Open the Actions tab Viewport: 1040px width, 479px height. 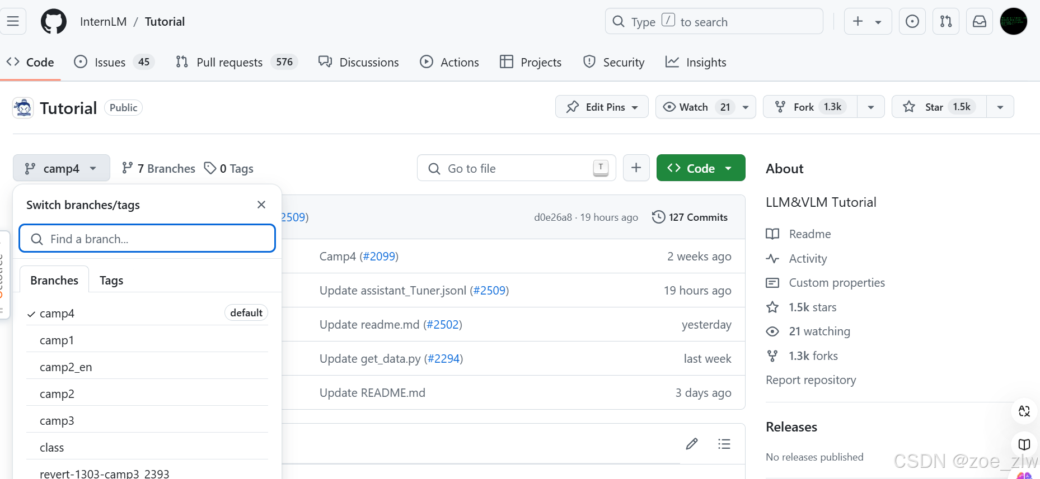449,62
